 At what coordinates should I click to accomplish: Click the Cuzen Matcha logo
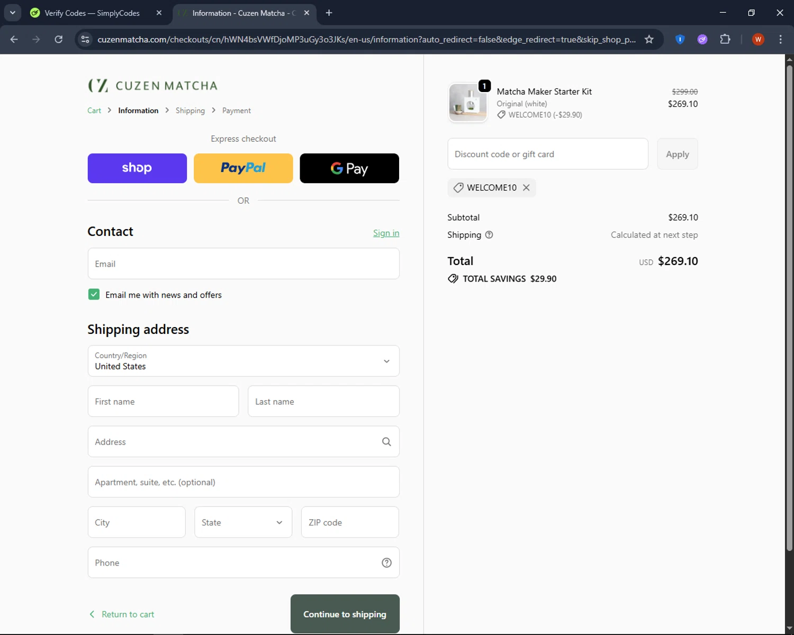152,85
